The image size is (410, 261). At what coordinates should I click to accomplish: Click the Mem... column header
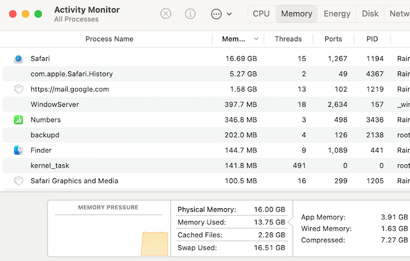click(x=234, y=39)
